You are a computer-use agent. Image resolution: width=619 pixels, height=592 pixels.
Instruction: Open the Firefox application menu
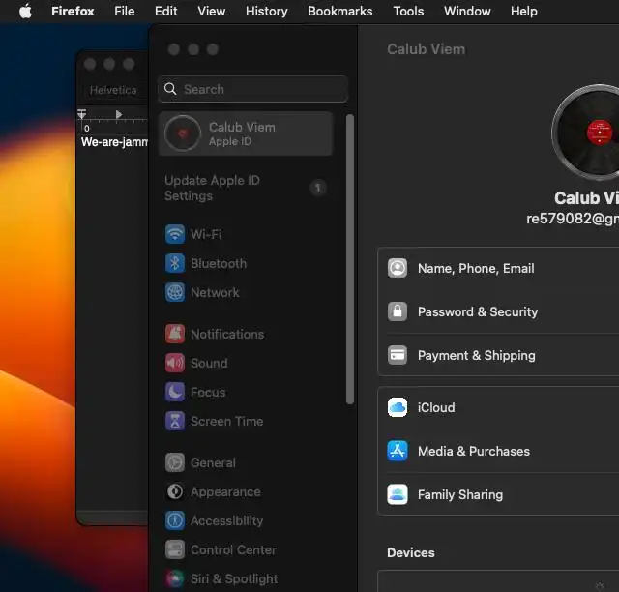tap(73, 11)
